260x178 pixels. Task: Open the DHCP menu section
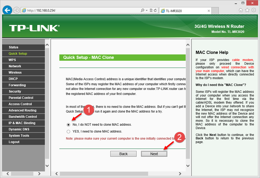pyautogui.click(x=24, y=79)
